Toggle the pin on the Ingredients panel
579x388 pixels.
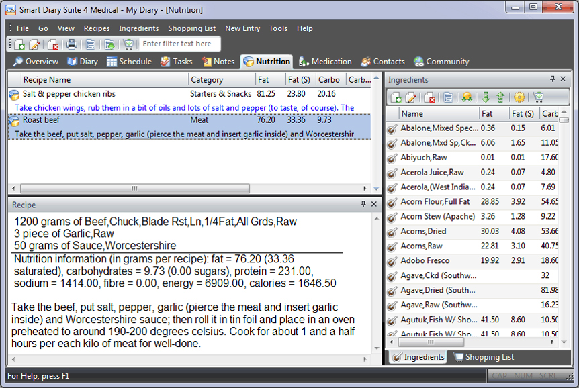tap(553, 79)
